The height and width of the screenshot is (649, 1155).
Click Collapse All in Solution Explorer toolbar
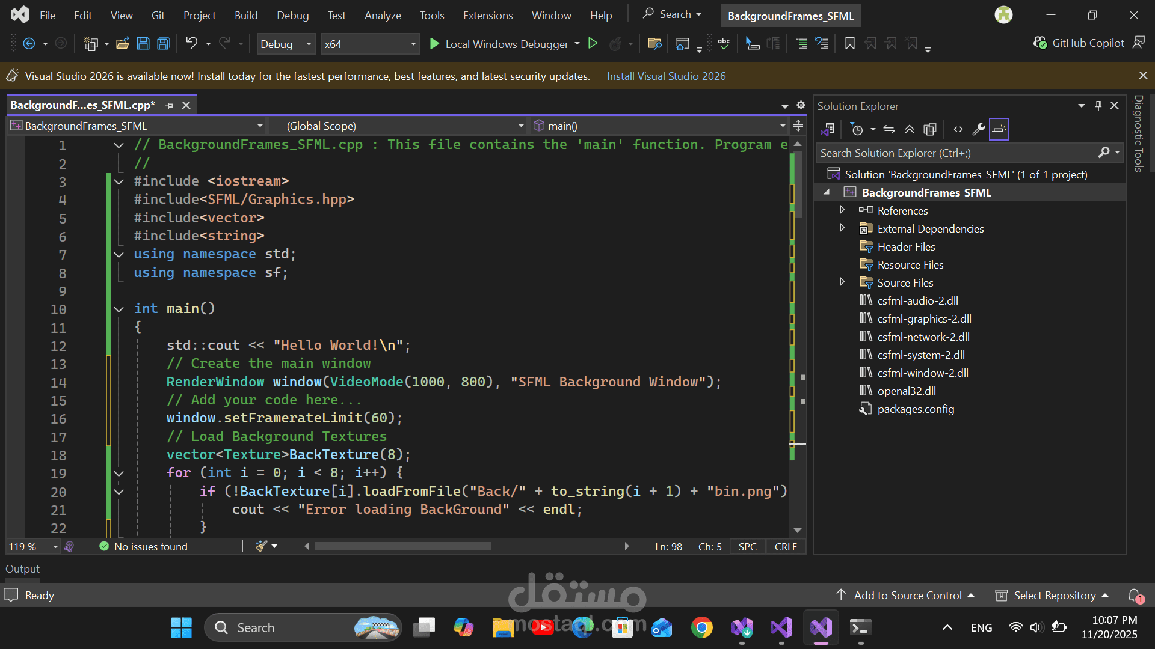pyautogui.click(x=910, y=129)
